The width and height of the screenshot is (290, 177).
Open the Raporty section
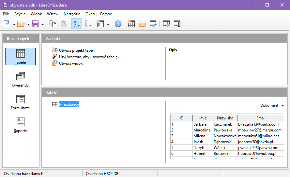21,125
